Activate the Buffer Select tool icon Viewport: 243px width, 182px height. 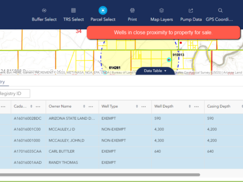44,11
